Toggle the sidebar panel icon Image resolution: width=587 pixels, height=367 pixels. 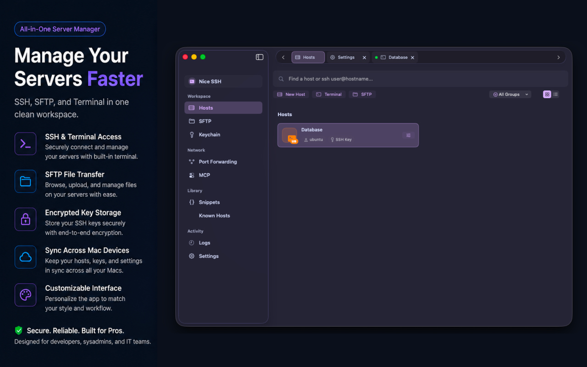(260, 57)
